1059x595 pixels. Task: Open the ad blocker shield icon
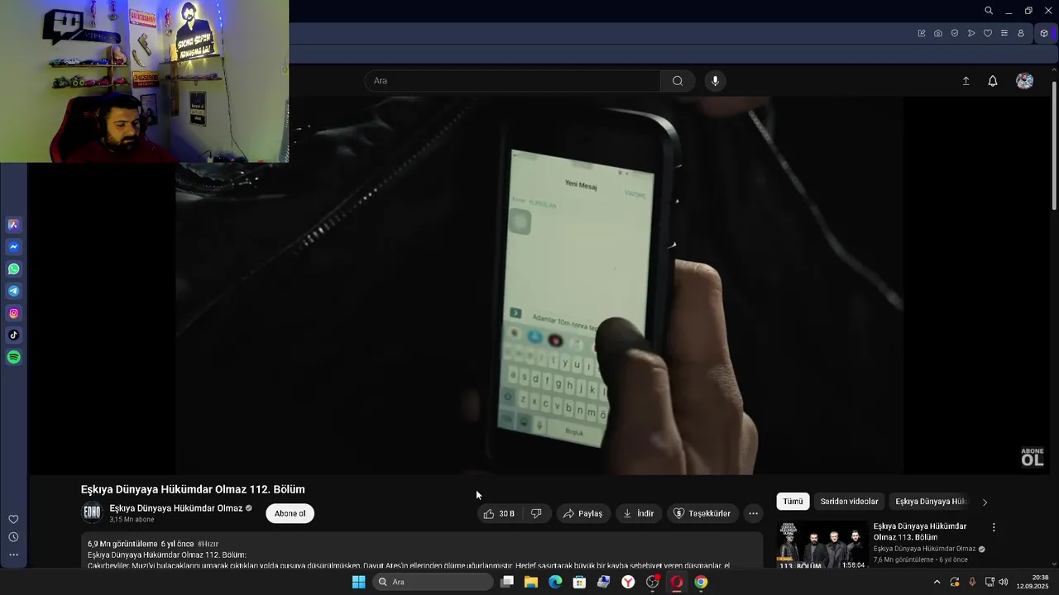click(x=955, y=33)
